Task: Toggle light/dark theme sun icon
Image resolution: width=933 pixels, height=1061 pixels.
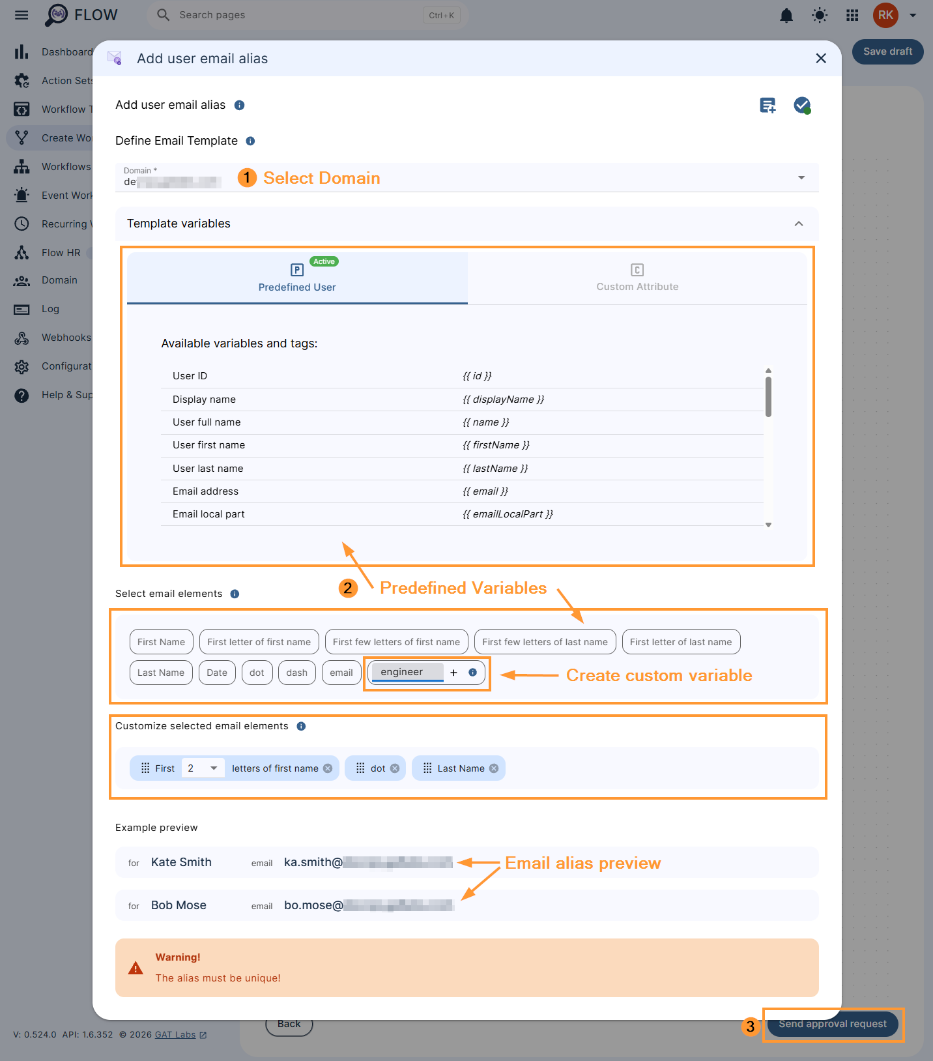Action: (820, 15)
